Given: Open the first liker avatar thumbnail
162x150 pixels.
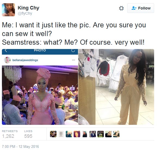Looking at the screenshot, I should (53, 134).
